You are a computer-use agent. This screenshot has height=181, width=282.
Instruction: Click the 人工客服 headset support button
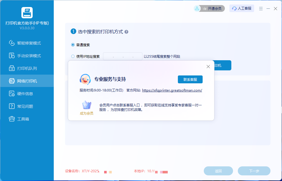coord(242,8)
